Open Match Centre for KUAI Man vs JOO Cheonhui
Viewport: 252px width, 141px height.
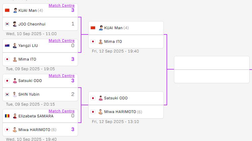coord(61,6)
